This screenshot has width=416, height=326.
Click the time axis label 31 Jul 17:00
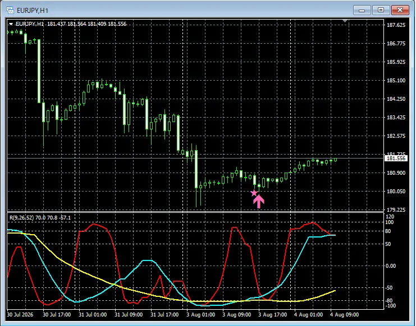pos(164,315)
